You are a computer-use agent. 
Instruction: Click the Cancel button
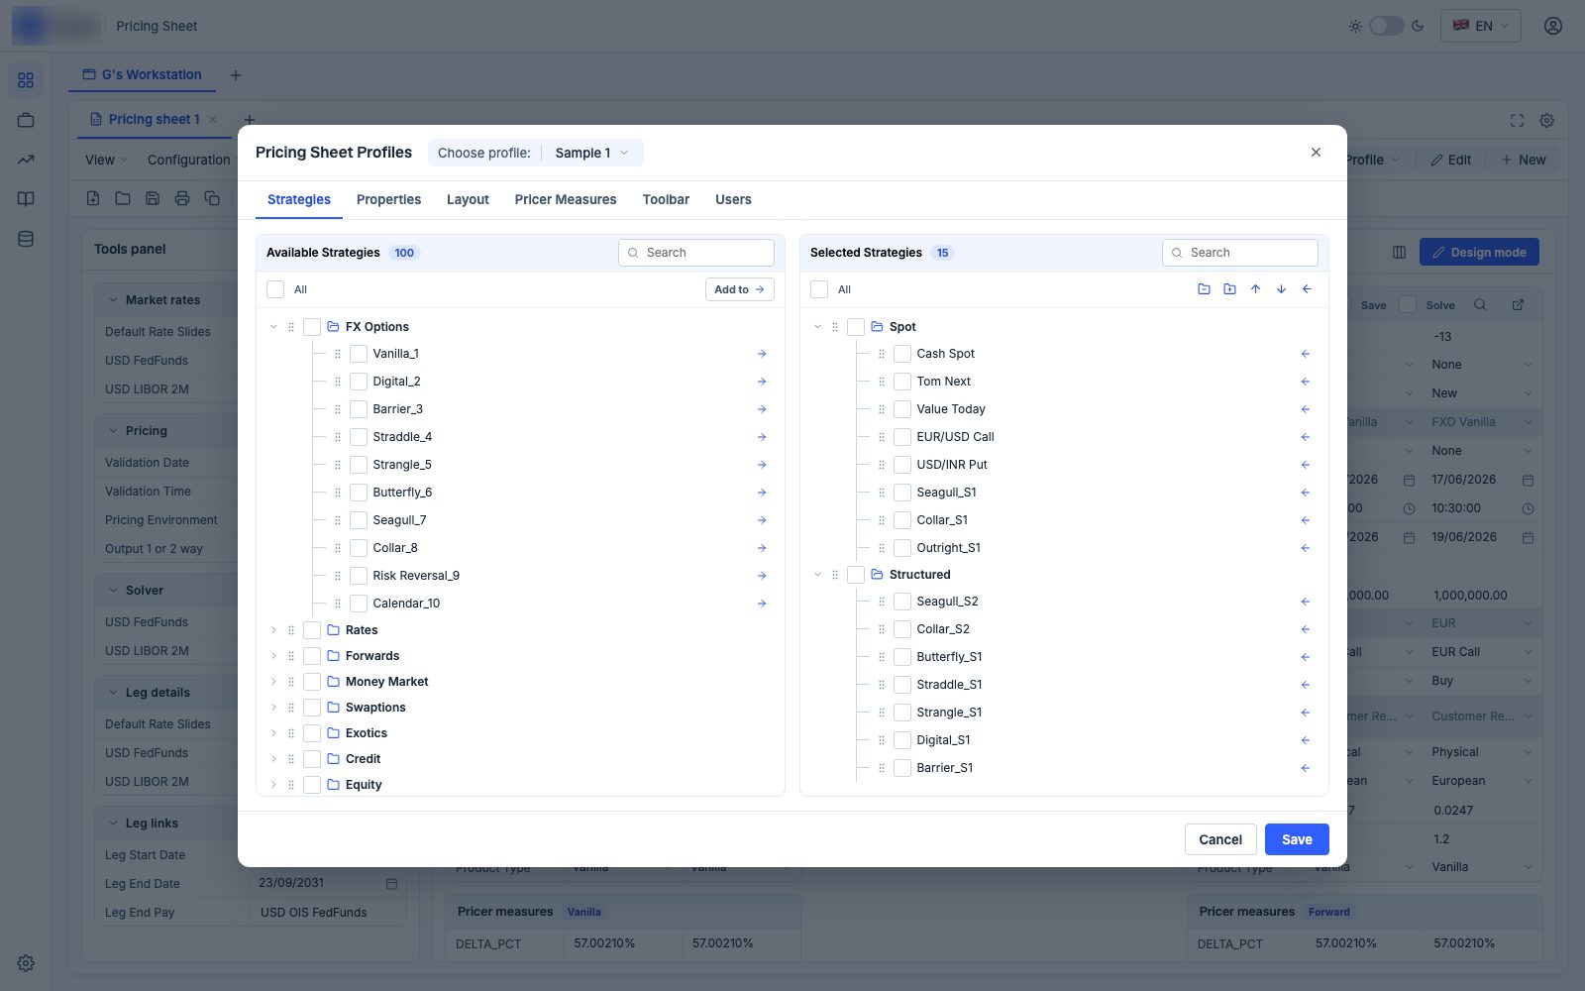[1220, 839]
